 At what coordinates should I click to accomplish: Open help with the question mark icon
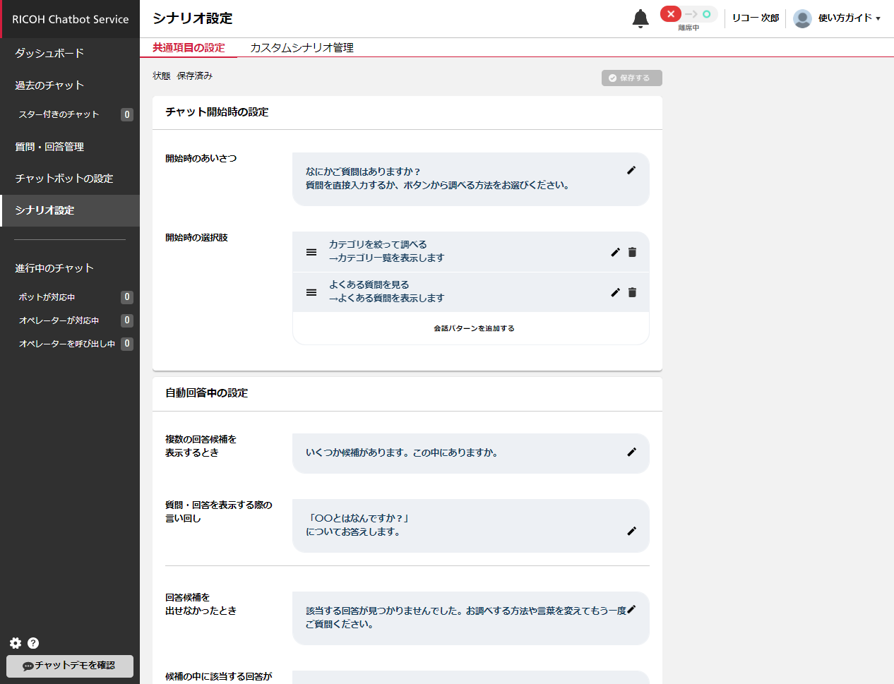[33, 643]
